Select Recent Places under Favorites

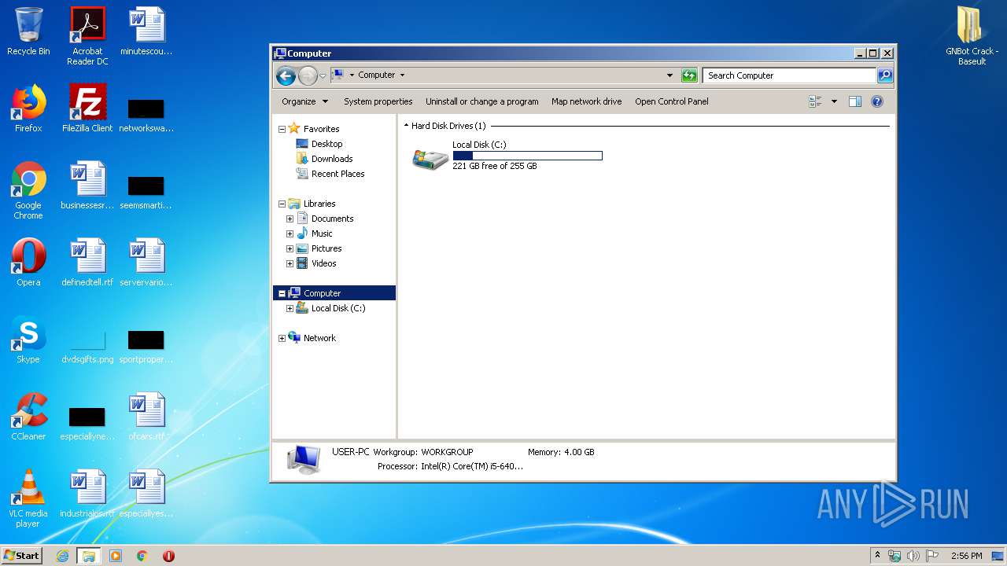coord(338,174)
